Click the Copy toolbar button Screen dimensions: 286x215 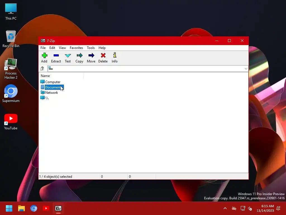79,58
